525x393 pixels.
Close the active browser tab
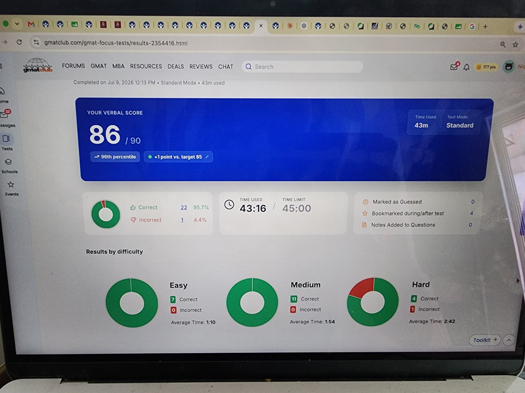261,26
